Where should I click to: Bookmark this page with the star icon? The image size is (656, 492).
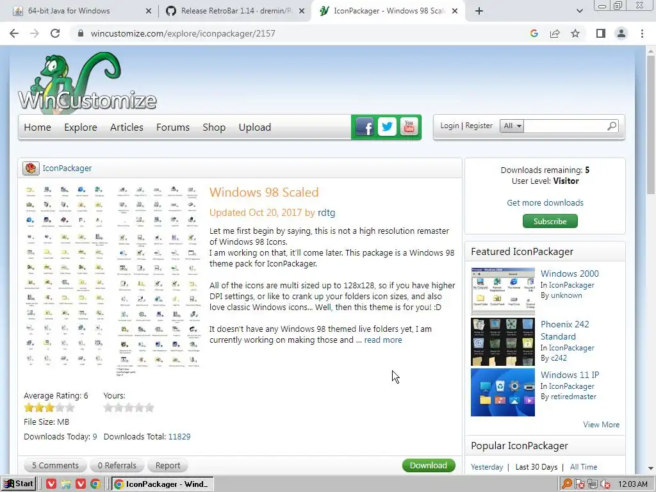(575, 33)
